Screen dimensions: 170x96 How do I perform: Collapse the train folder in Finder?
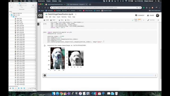12,17
